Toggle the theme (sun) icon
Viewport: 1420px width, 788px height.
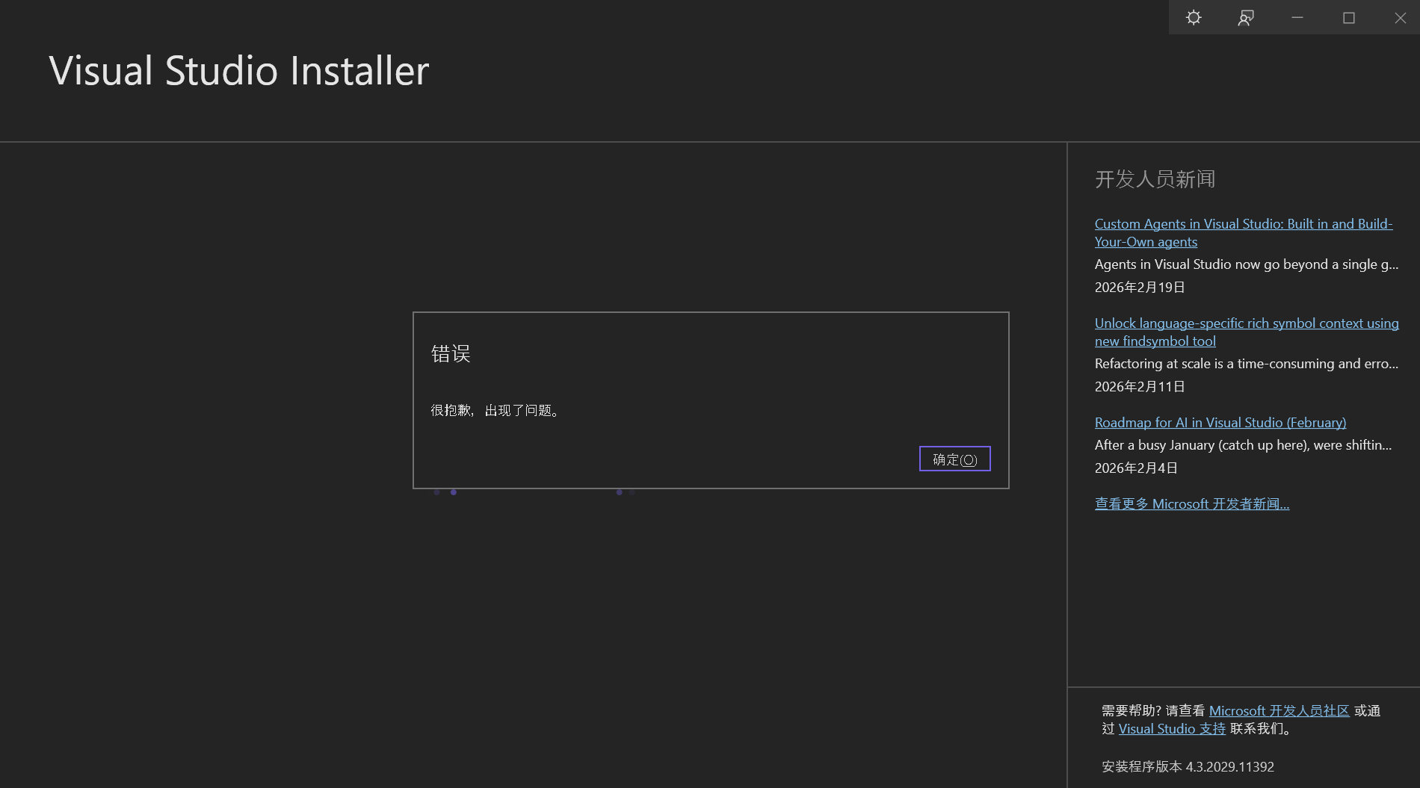tap(1194, 17)
